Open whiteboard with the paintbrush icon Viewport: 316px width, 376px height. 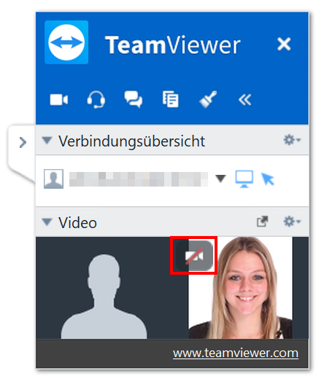pyautogui.click(x=208, y=99)
